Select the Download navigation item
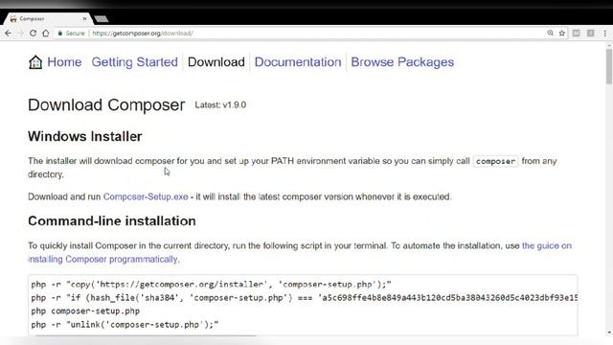Screen dimensions: 613x345 pyautogui.click(x=216, y=61)
